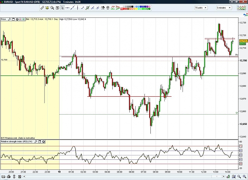Screen dimensions: 248x180
Task: Pick the large red current color swatch
Action: (x=122, y=9)
